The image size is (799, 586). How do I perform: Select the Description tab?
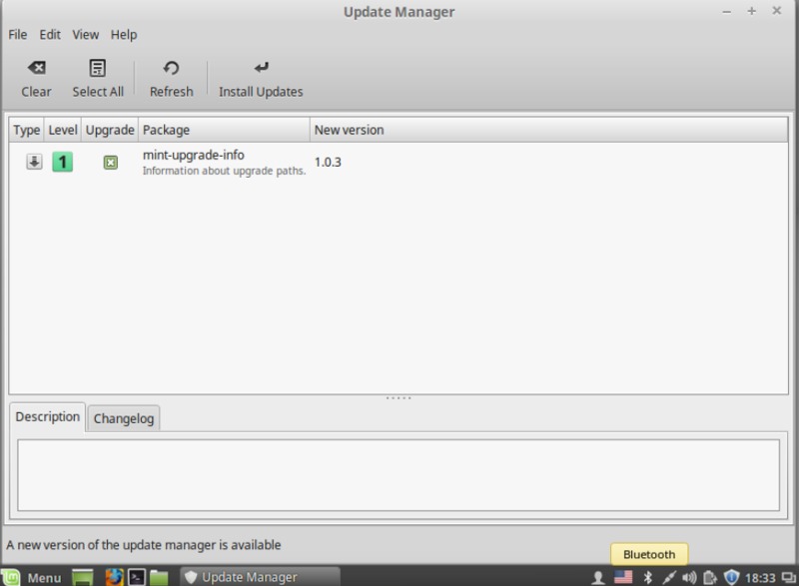click(48, 417)
